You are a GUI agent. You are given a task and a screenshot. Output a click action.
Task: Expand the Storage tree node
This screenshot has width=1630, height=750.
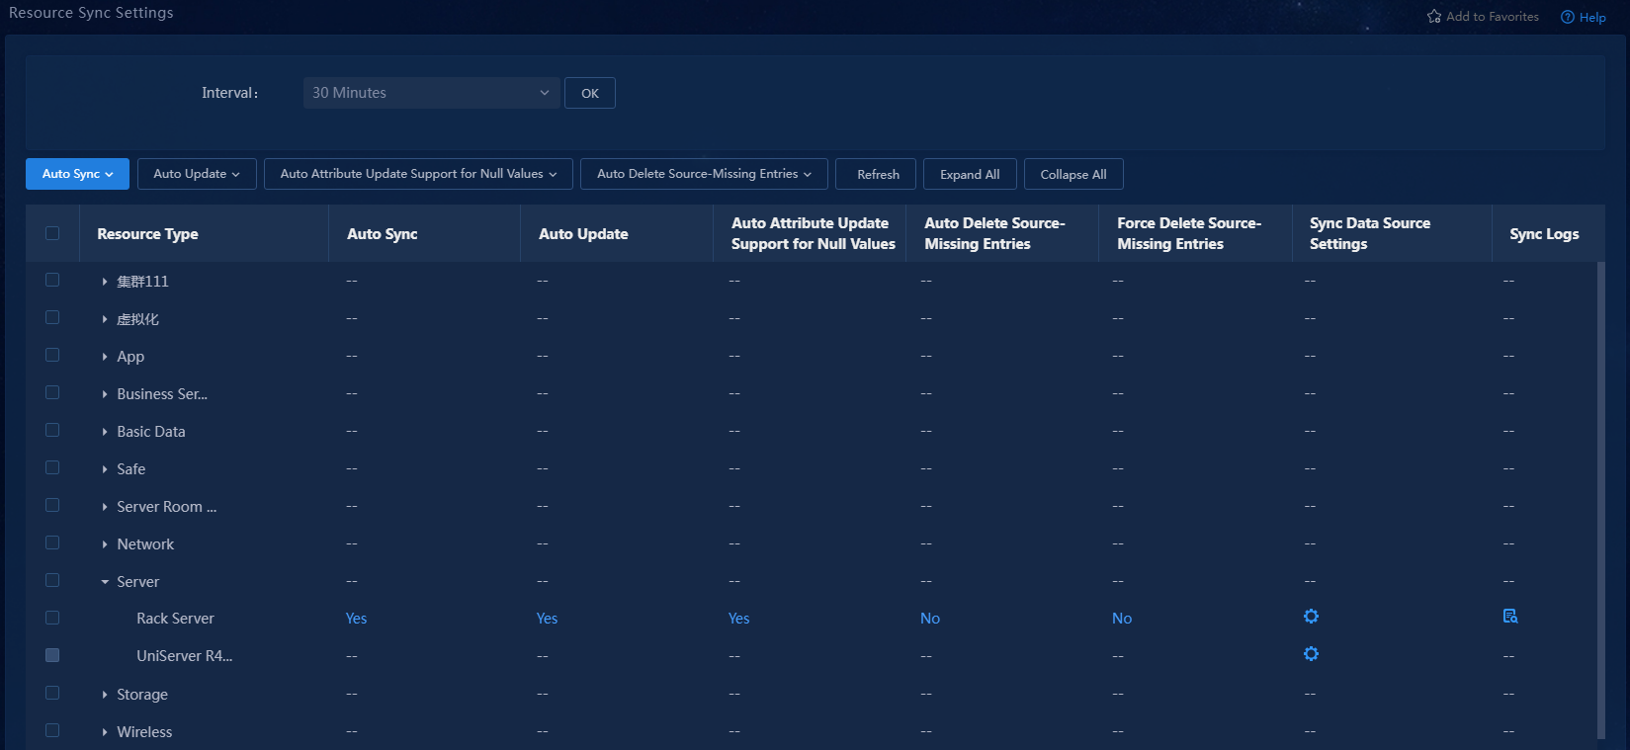(x=105, y=695)
